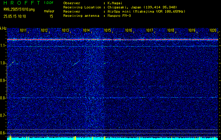This screenshot has height=140, width=221.
Task: Click the 1019 time marker
Action: (x=192, y=30)
